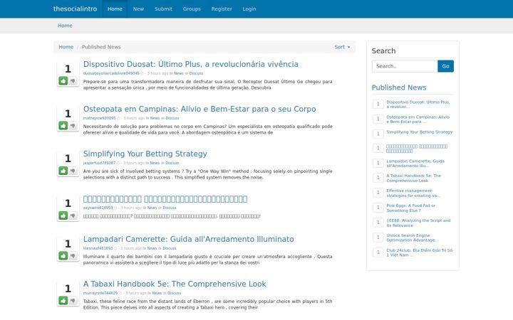View author zaynairo414959 profile
The width and height of the screenshot is (513, 320).
point(98,208)
